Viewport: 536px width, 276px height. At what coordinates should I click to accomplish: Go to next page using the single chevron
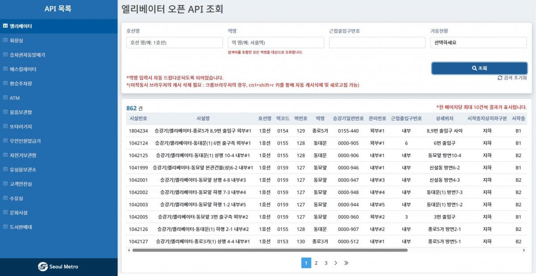click(x=336, y=263)
